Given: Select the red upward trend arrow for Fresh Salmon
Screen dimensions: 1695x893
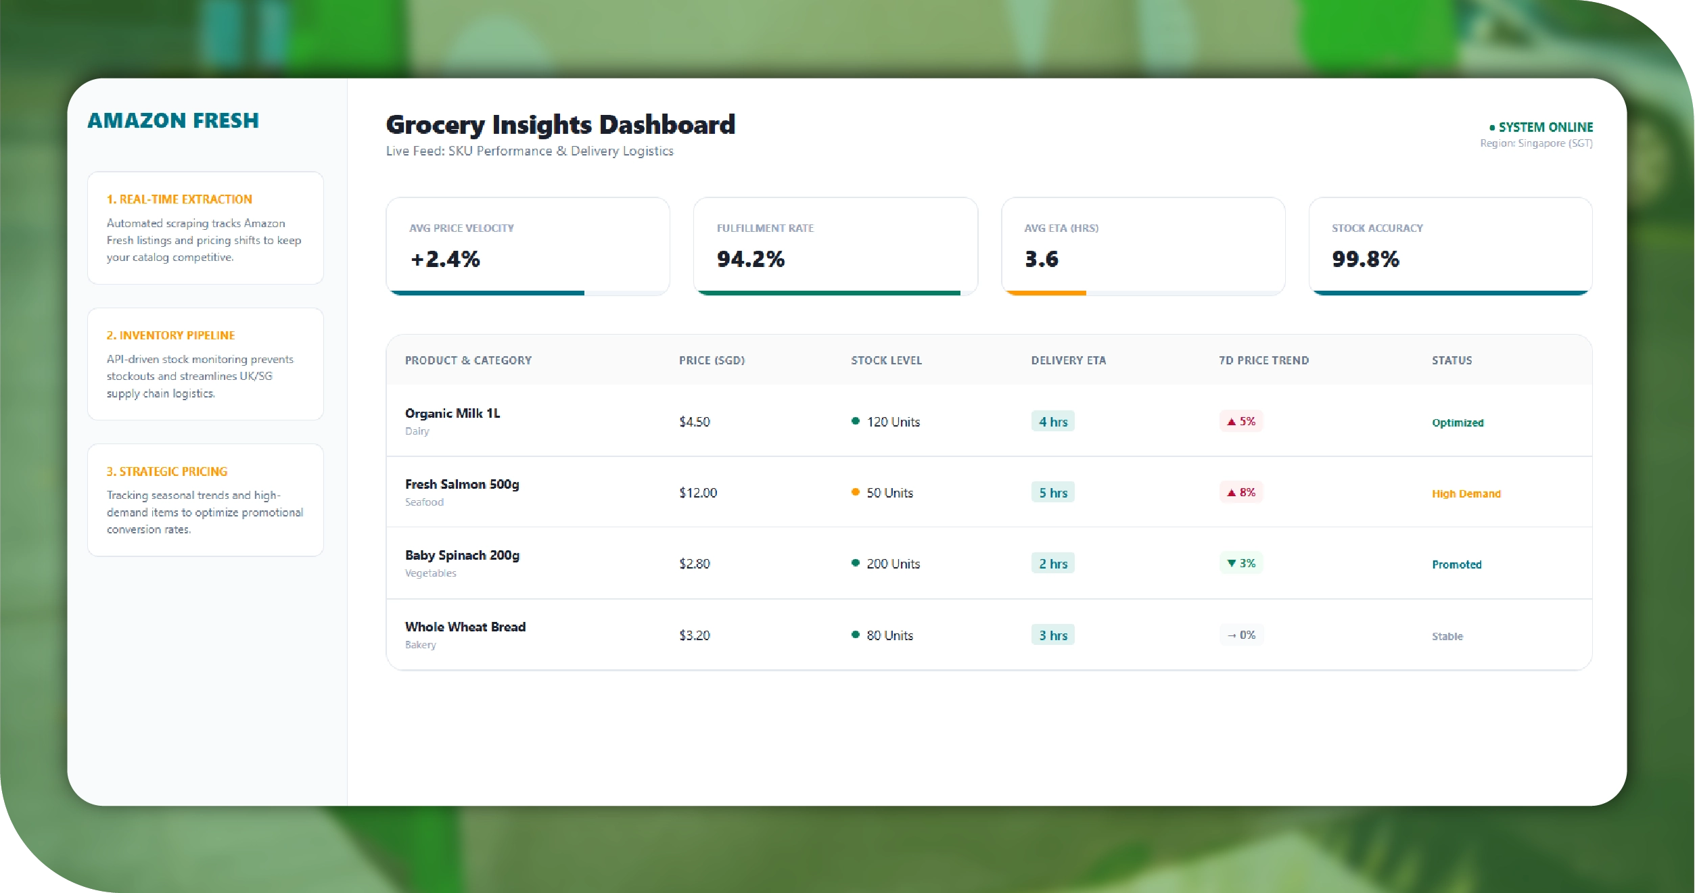Looking at the screenshot, I should (1232, 492).
